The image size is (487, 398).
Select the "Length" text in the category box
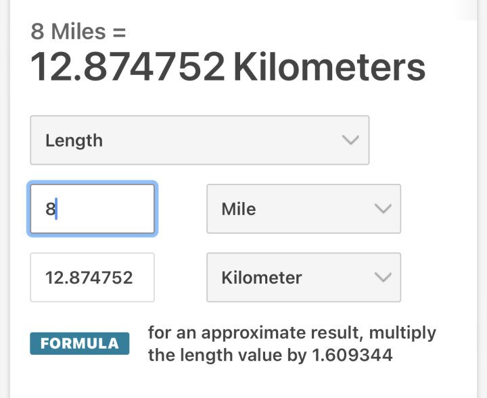click(x=74, y=141)
